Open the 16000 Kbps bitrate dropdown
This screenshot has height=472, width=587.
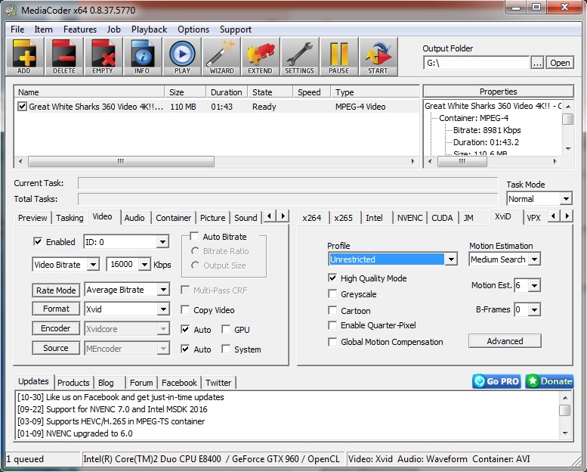(x=144, y=265)
